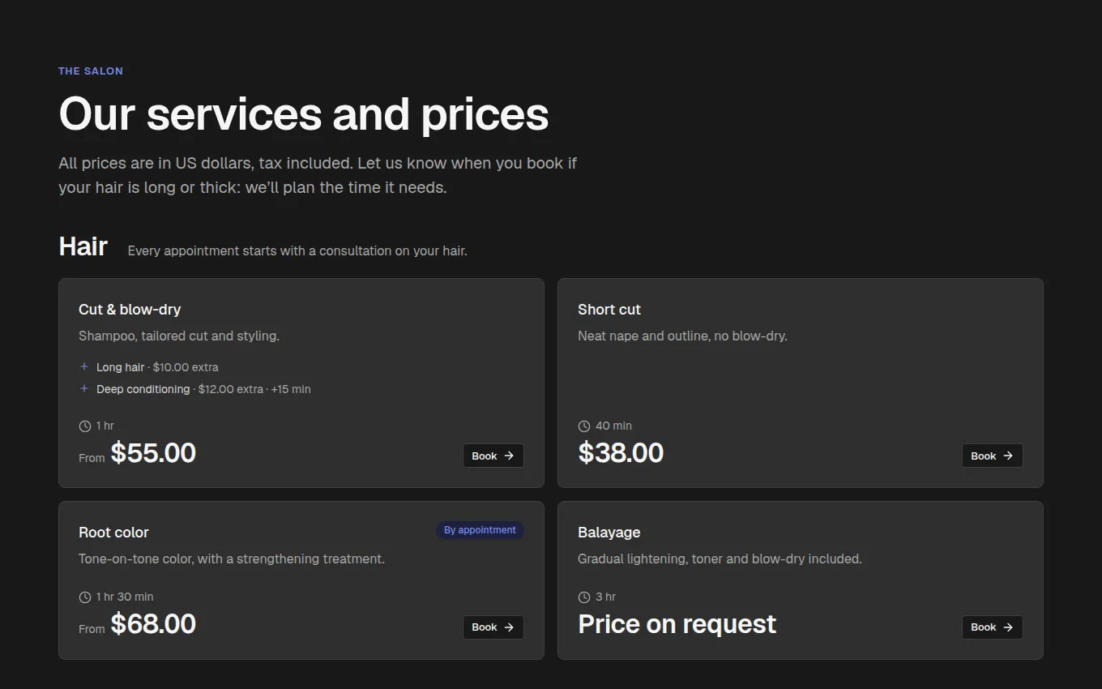Click the $55.00 price
This screenshot has height=689, width=1102.
153,452
